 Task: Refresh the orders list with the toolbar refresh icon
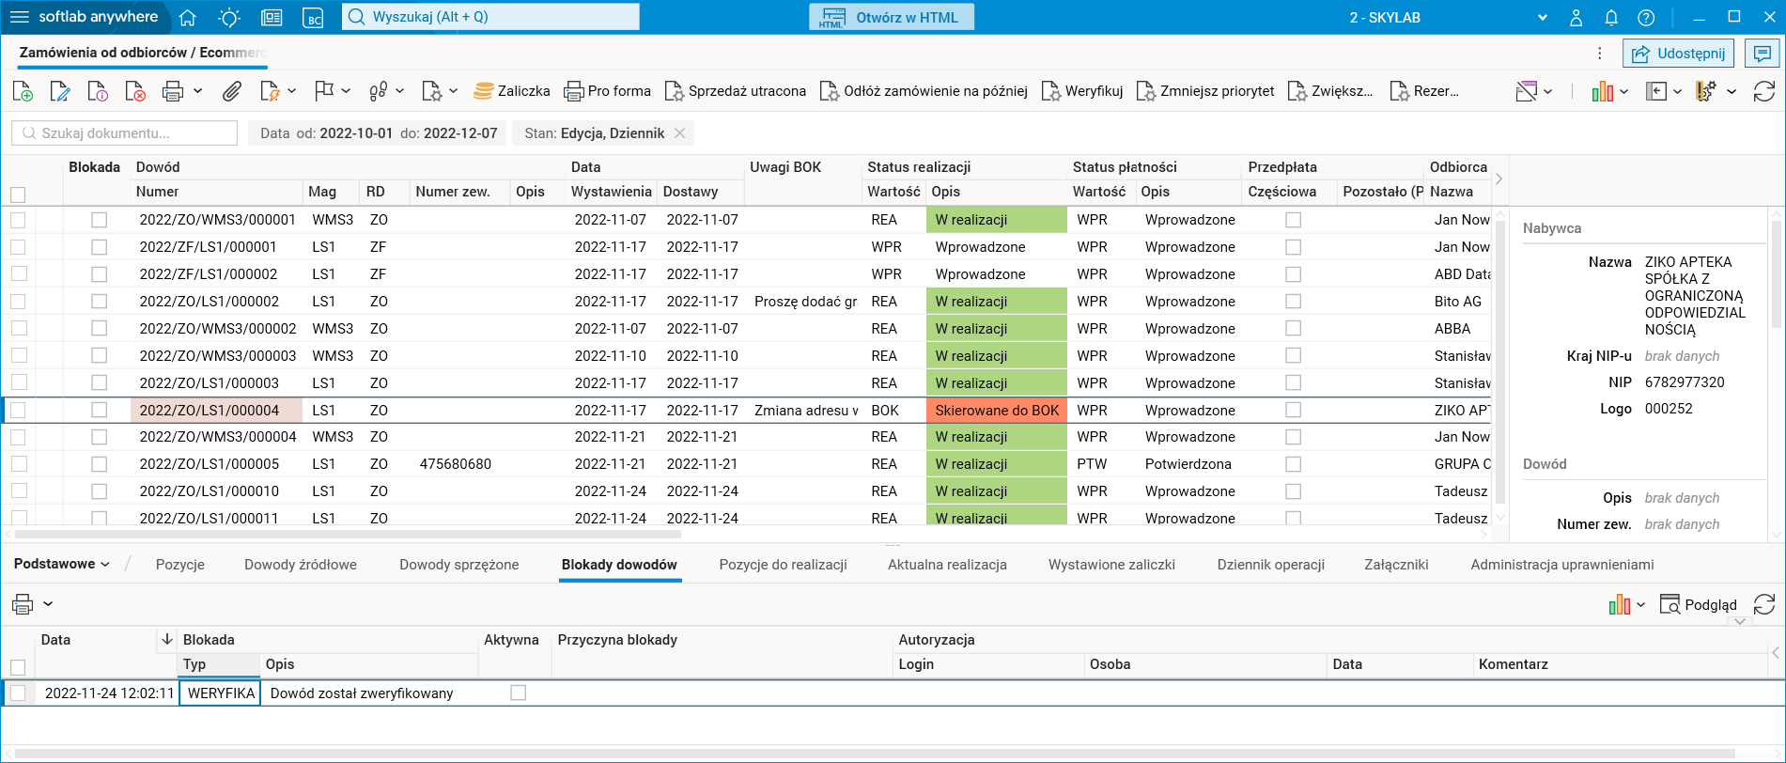pos(1763,91)
